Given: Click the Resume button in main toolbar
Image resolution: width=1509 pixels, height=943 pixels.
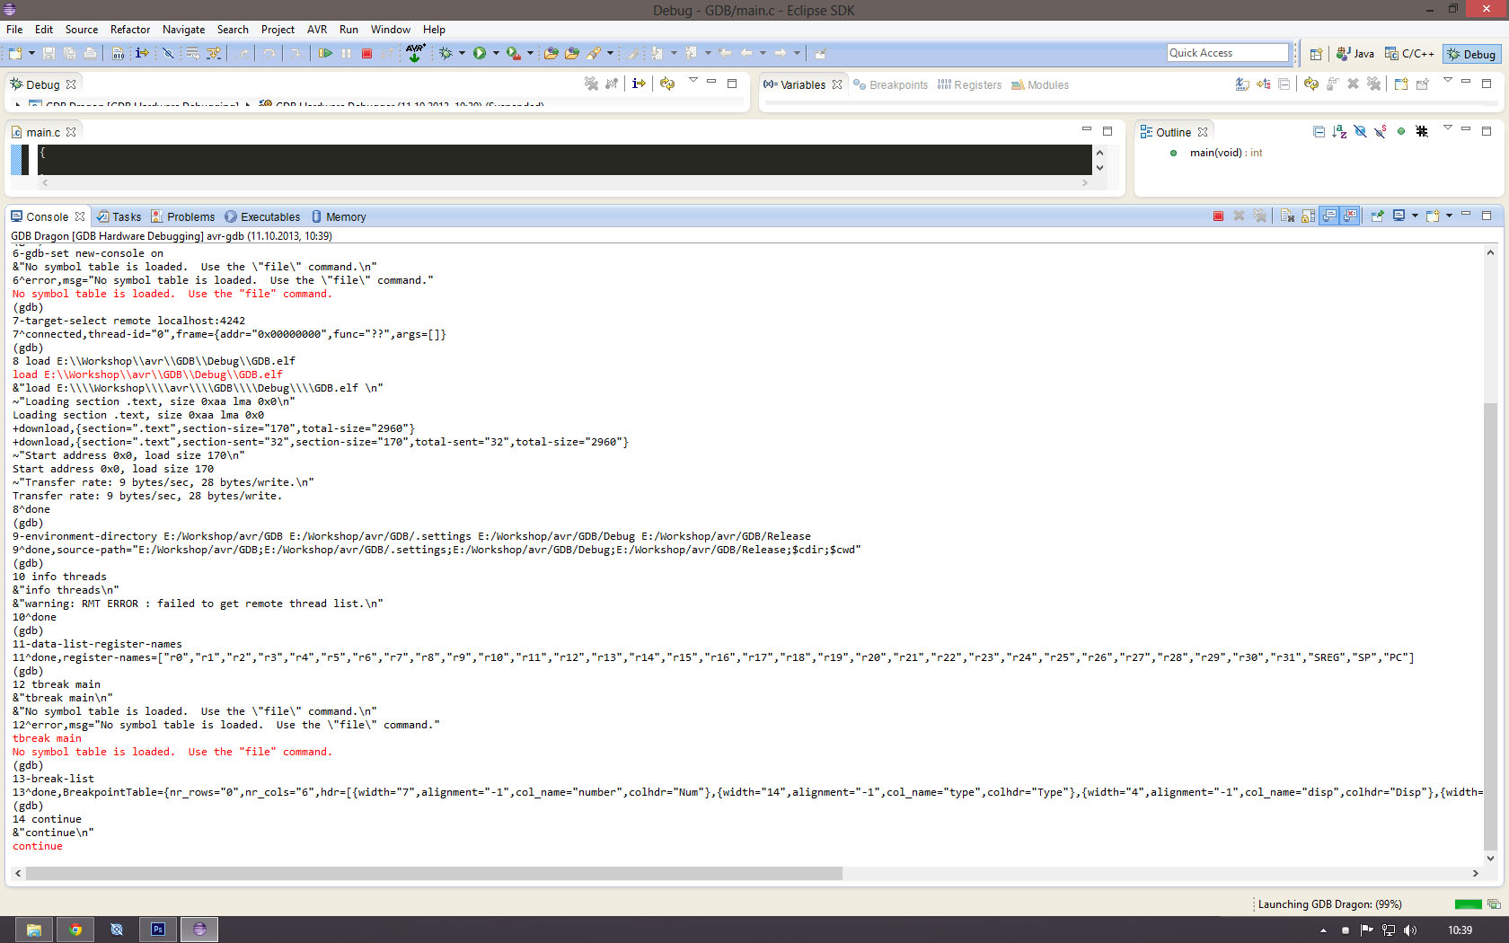Looking at the screenshot, I should coord(325,54).
